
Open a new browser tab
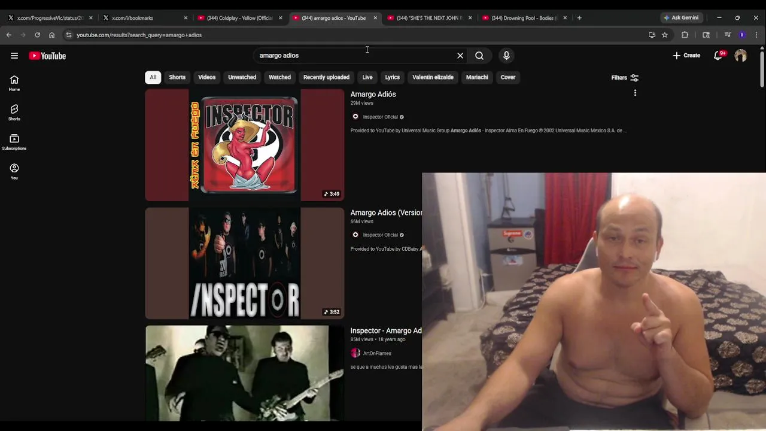pos(579,18)
